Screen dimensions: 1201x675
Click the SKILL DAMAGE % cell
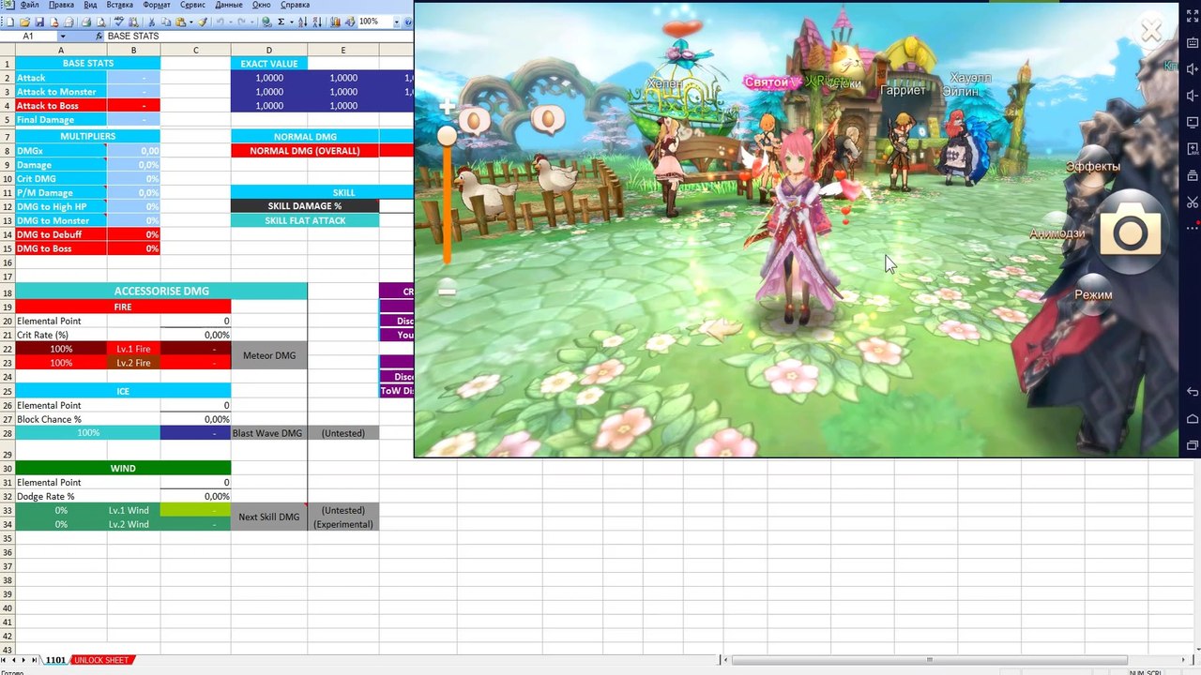coord(305,206)
